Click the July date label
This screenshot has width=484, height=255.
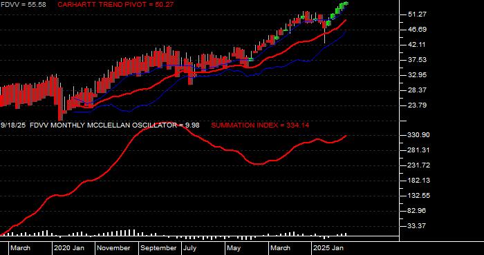(190, 248)
